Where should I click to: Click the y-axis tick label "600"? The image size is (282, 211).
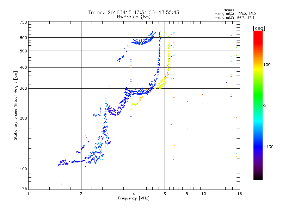(23, 38)
